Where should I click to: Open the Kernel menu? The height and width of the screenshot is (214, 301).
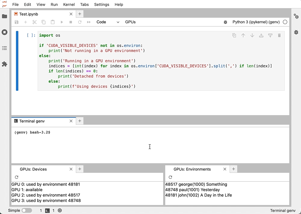pos(69,5)
